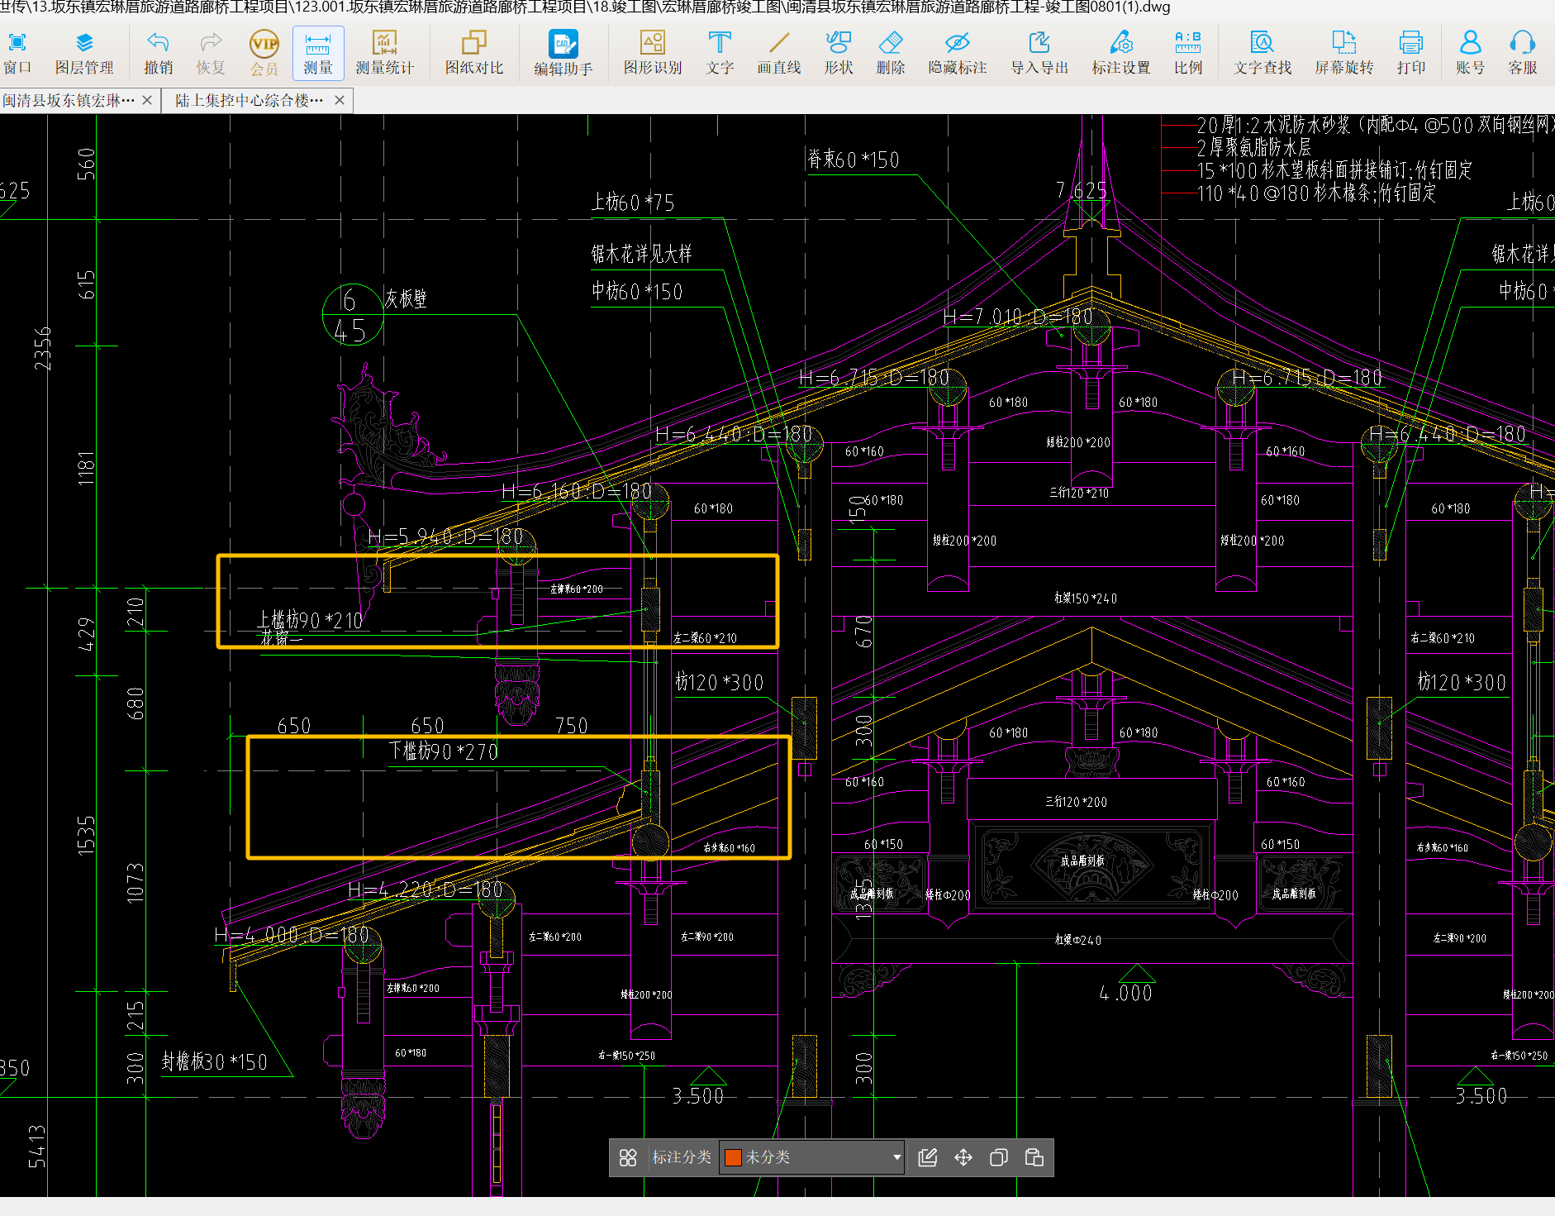This screenshot has width=1555, height=1216.
Task: Select the 文字 text annotation tool
Action: point(720,53)
